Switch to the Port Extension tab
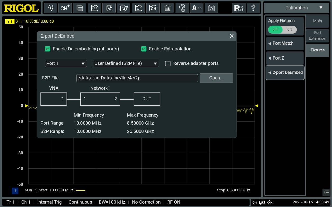Screen dimensions: 332x207 (317, 36)
